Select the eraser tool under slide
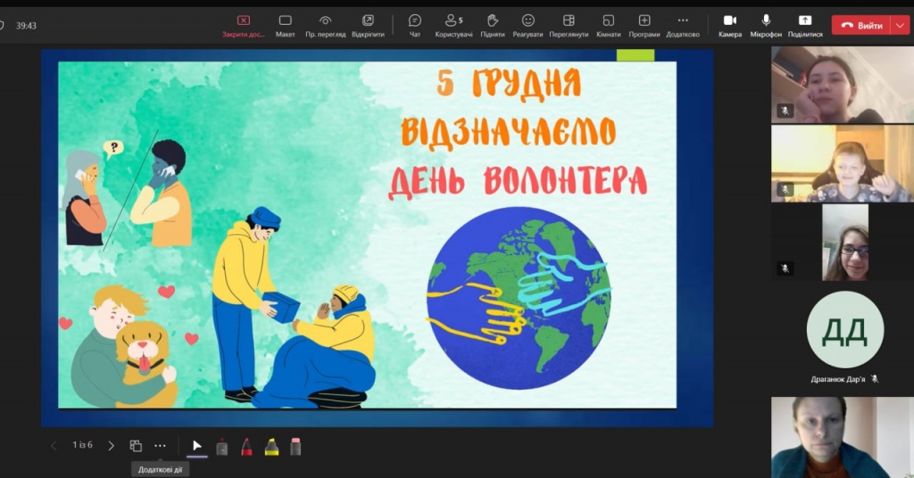914x478 pixels. click(x=295, y=446)
